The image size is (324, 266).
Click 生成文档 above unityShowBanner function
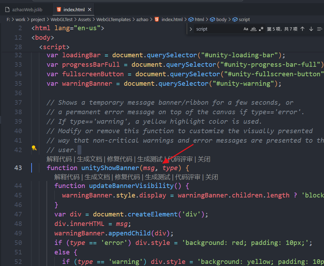(x=89, y=159)
